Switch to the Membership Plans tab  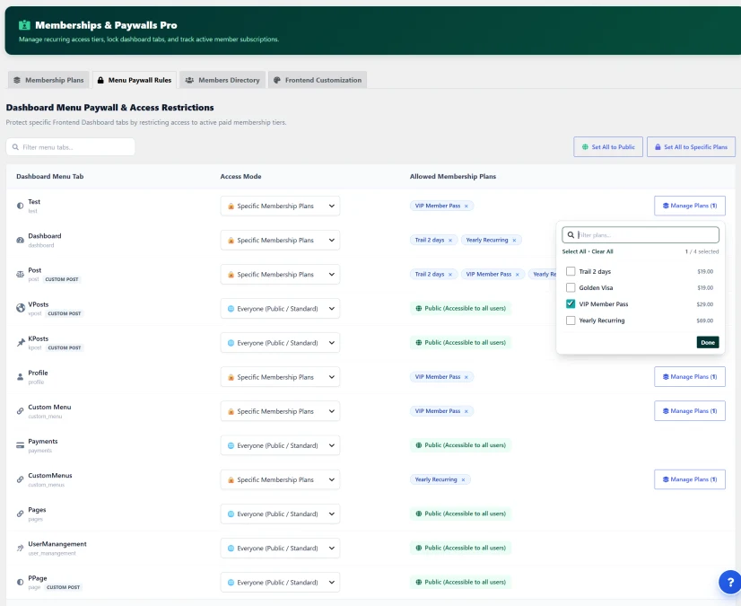pos(49,80)
